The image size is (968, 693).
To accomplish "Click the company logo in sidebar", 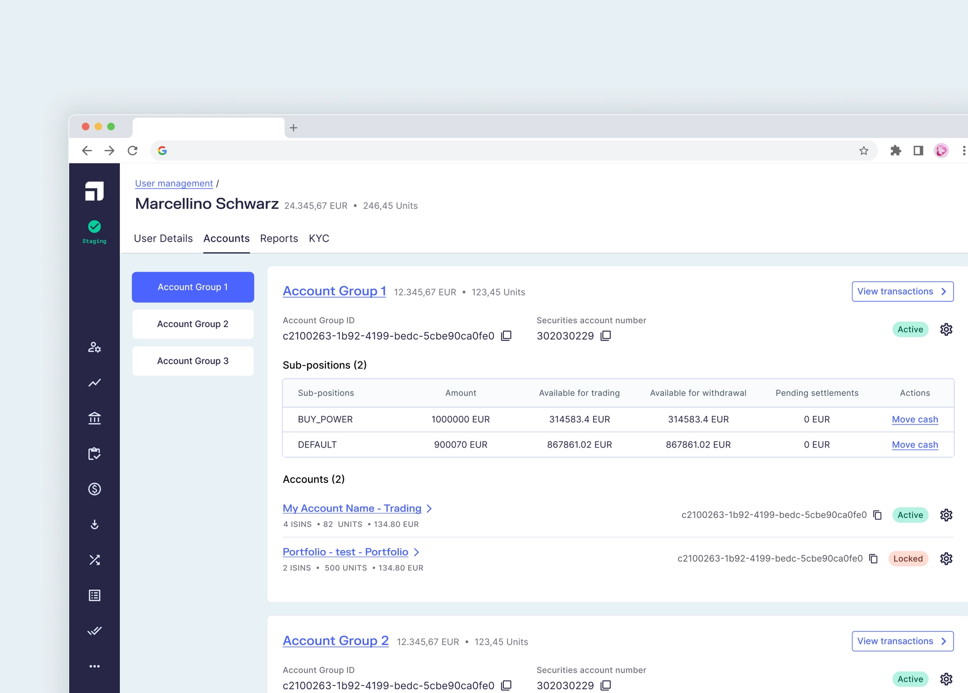I will (94, 191).
